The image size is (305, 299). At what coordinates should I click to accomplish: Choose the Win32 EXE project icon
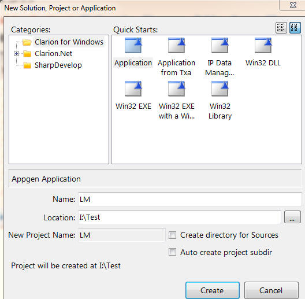tap(133, 89)
